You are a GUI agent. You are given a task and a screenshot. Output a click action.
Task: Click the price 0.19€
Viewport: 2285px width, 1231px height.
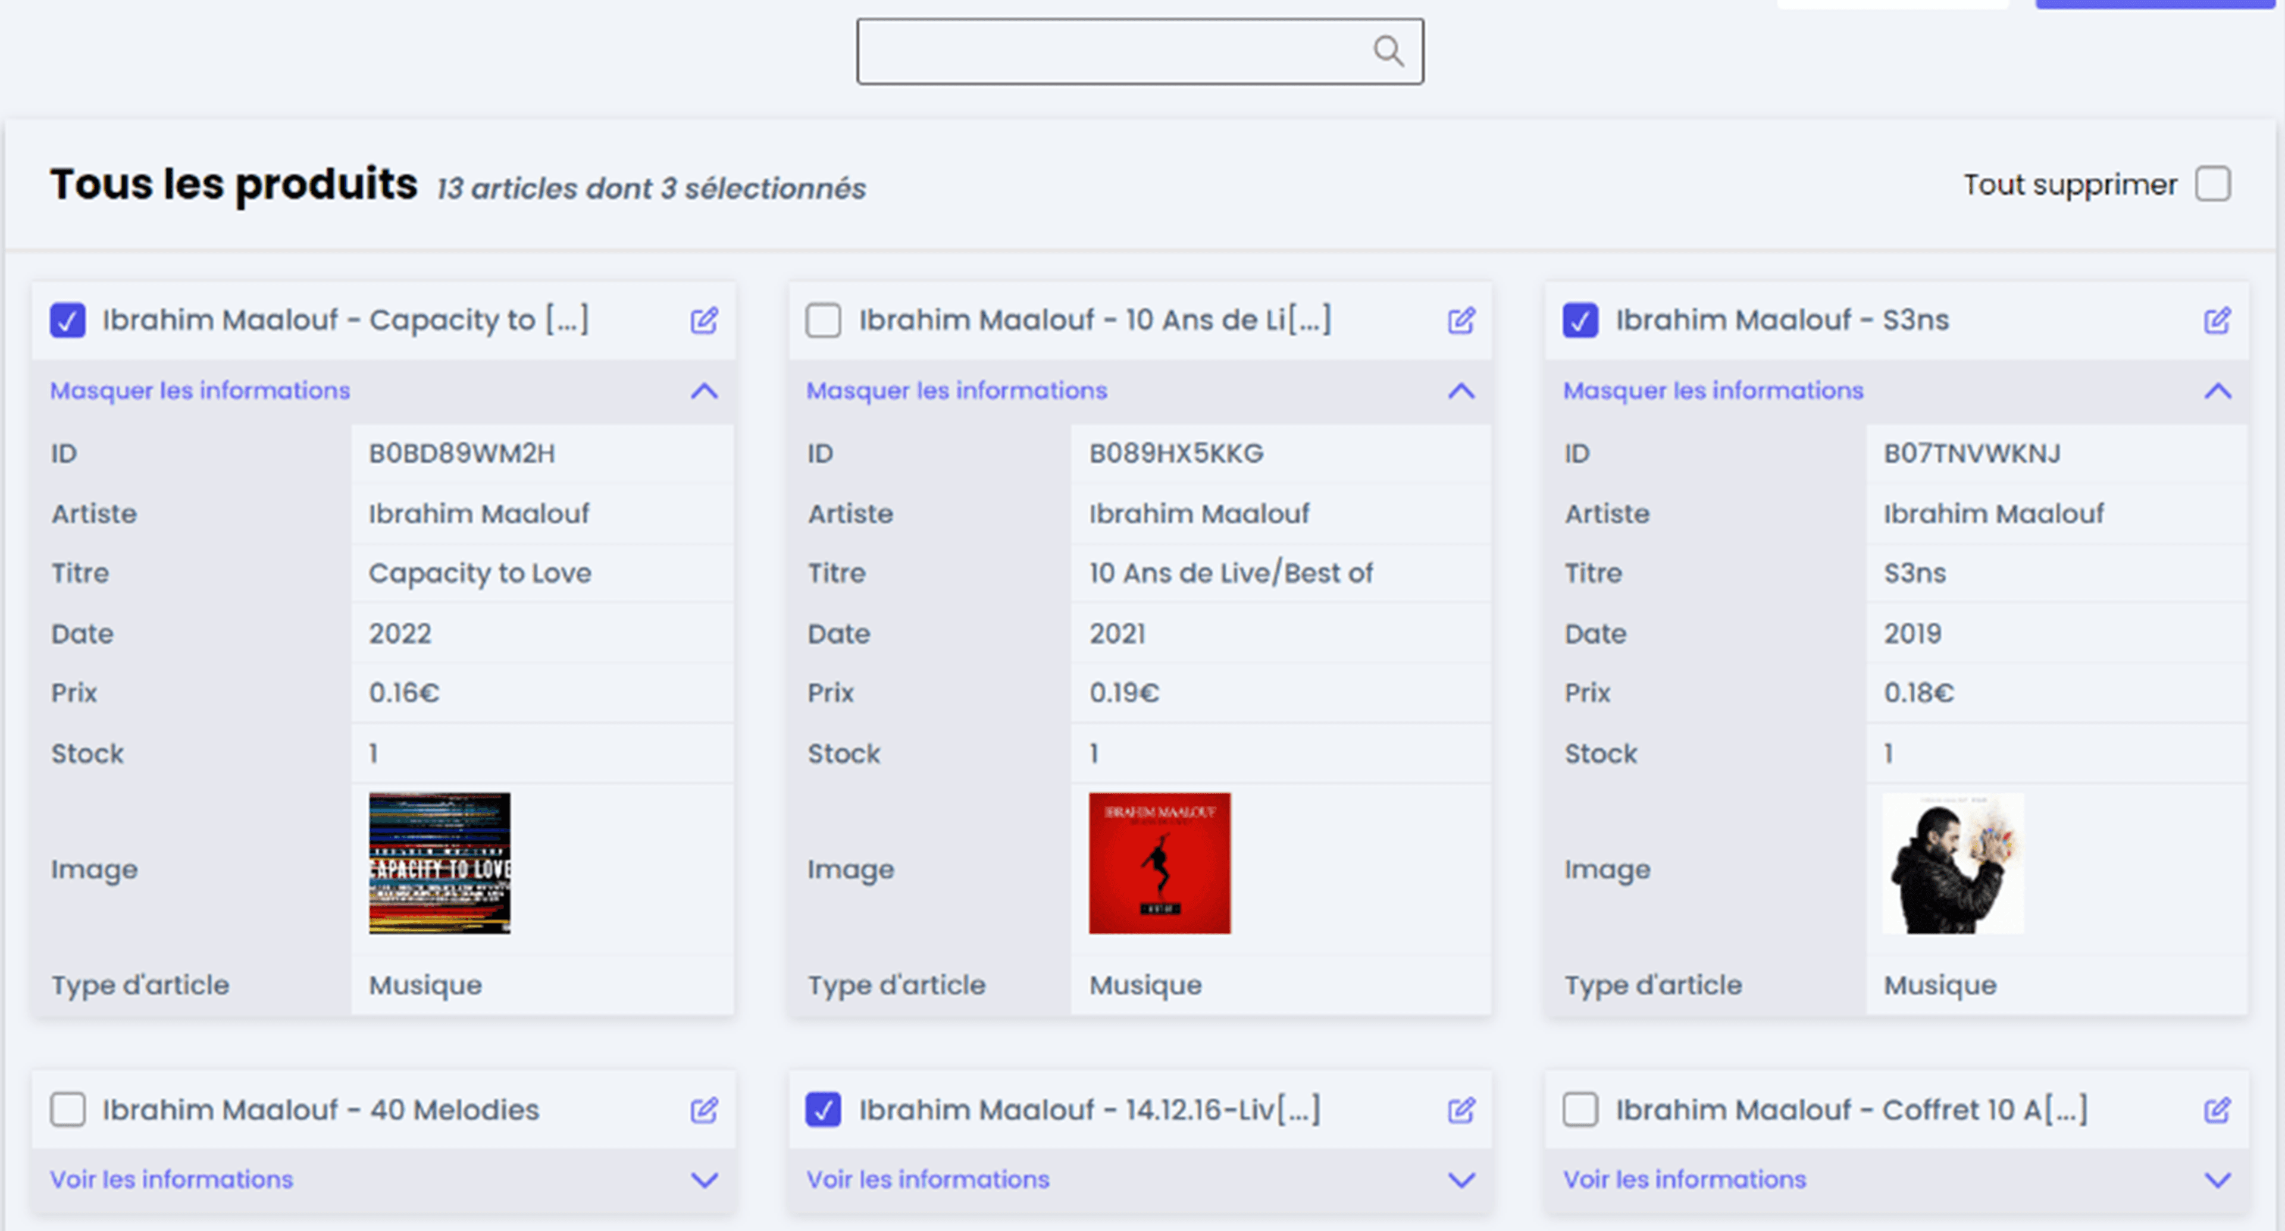[x=1124, y=693]
